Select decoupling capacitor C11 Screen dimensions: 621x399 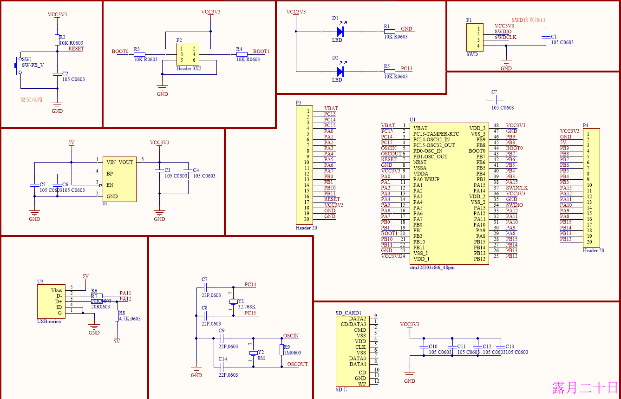[451, 347]
